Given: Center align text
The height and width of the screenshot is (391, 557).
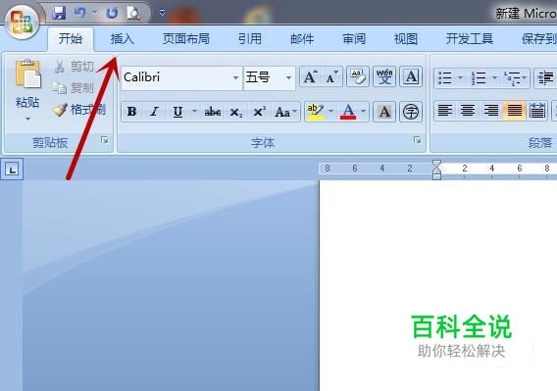Looking at the screenshot, I should point(468,111).
